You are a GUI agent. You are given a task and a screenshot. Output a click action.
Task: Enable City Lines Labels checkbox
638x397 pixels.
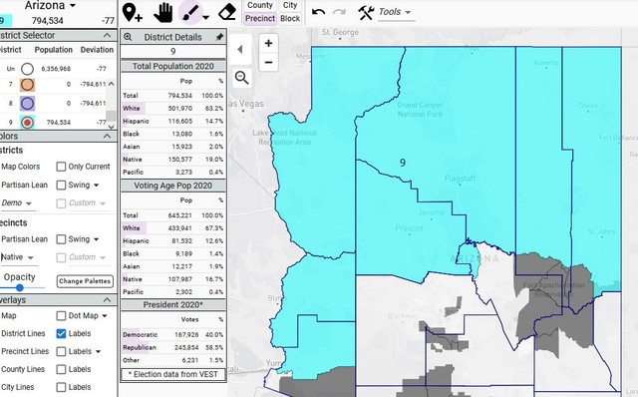[x=61, y=387]
